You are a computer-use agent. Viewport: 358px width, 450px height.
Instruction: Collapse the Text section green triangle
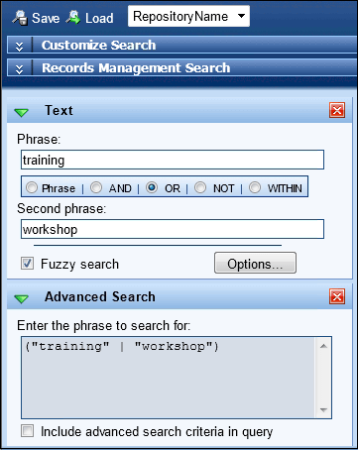tap(22, 113)
